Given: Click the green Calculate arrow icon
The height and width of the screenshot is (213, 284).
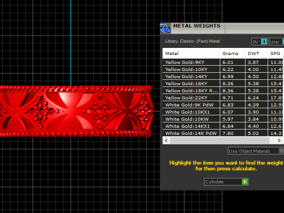Looking at the screenshot, I should tap(245, 182).
